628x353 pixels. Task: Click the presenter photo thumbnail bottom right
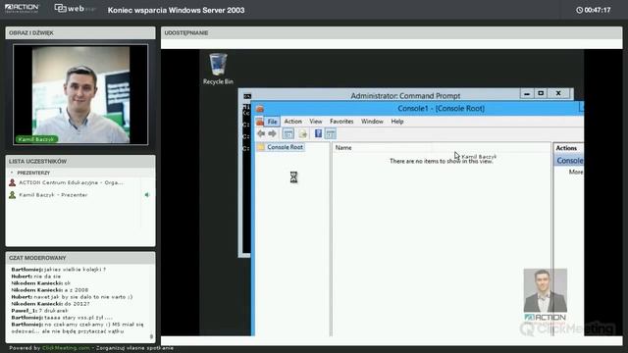[x=546, y=290]
